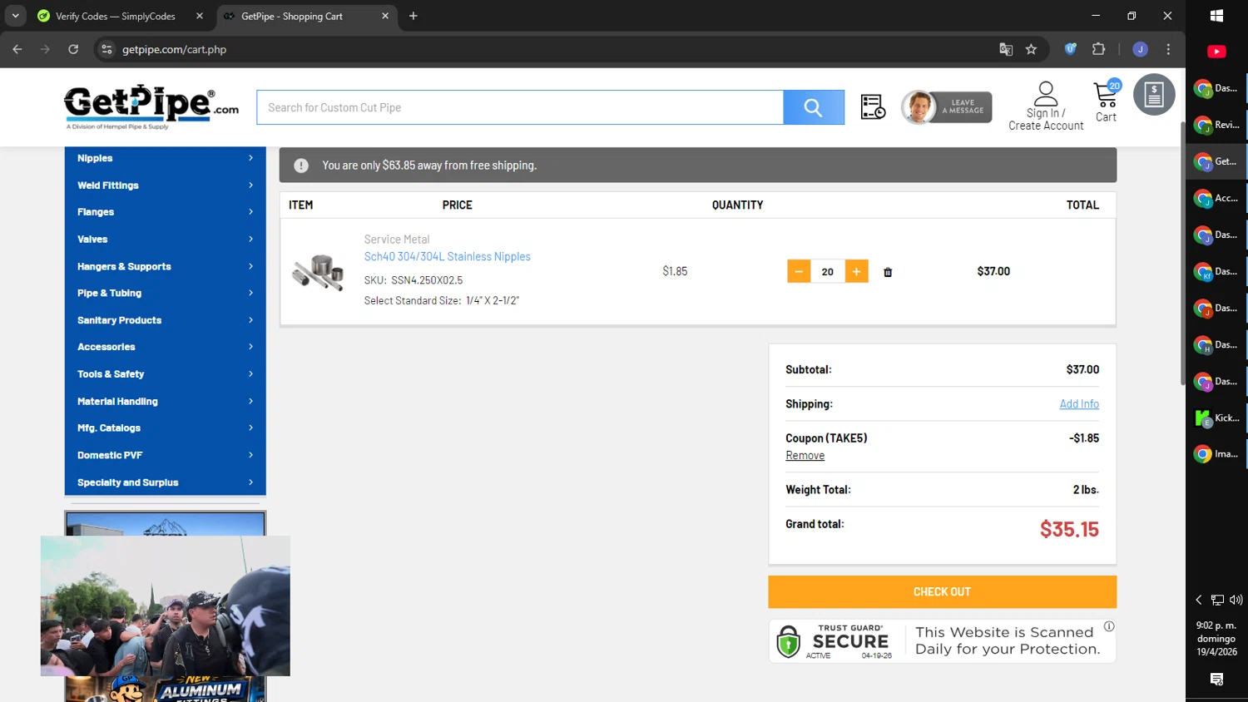1248x702 pixels.
Task: Open the Kick taskbar item
Action: coord(1216,418)
